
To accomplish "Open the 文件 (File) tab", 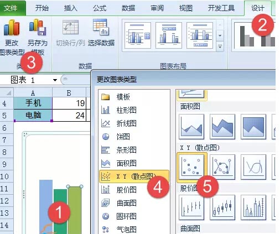I will (x=12, y=8).
